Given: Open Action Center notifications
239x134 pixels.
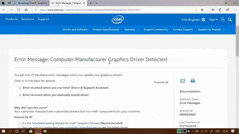Looking at the screenshot, I should tap(233, 131).
